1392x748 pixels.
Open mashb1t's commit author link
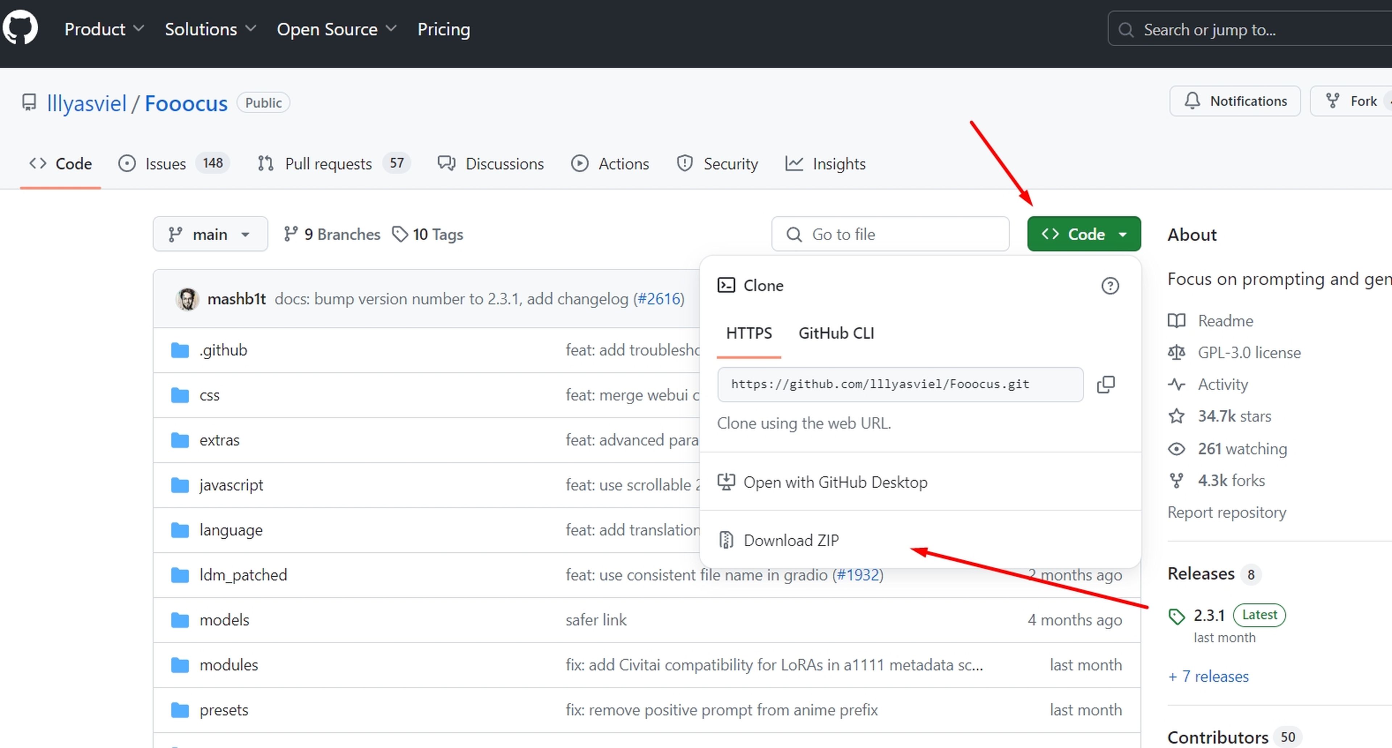tap(237, 299)
